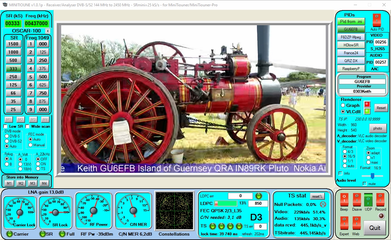391x240 pixels.
Task: Set Zoom to maxi
Action: coord(368,162)
